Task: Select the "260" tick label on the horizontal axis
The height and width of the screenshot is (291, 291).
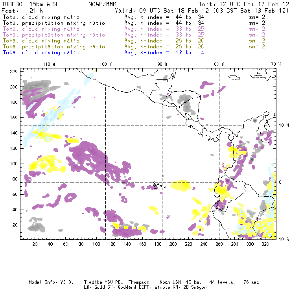Action: (x=219, y=244)
